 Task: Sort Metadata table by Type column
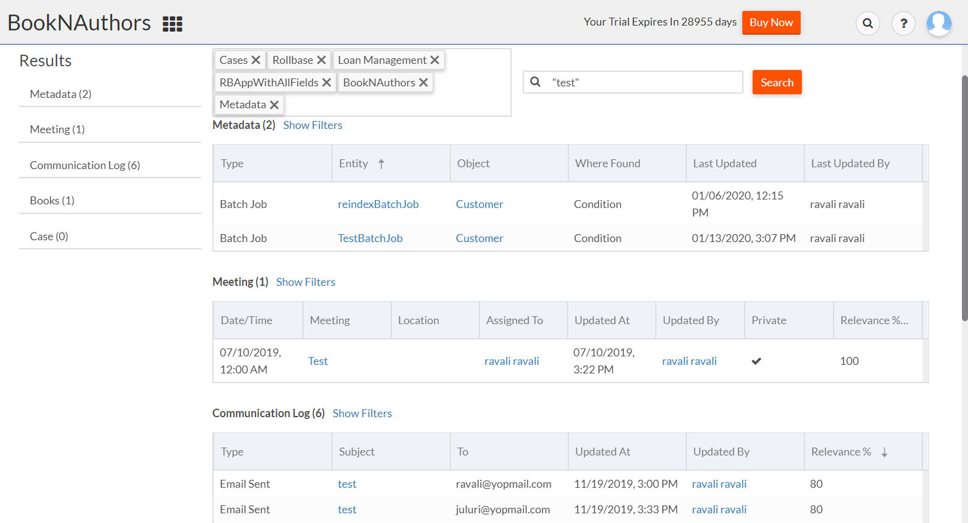(x=273, y=164)
